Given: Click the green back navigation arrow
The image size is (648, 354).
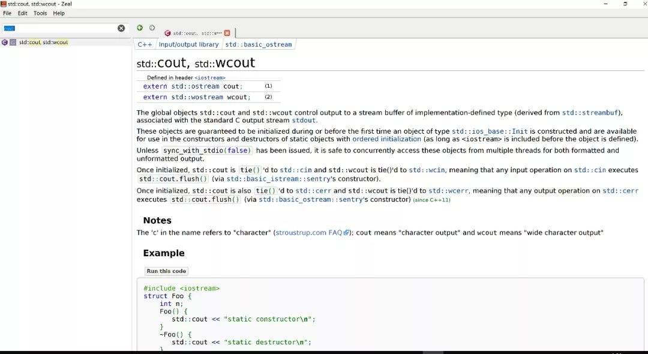Looking at the screenshot, I should tap(140, 28).
